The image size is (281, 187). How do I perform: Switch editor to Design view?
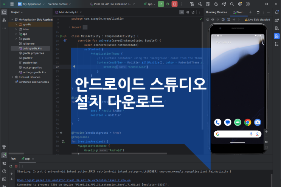tap(193, 12)
